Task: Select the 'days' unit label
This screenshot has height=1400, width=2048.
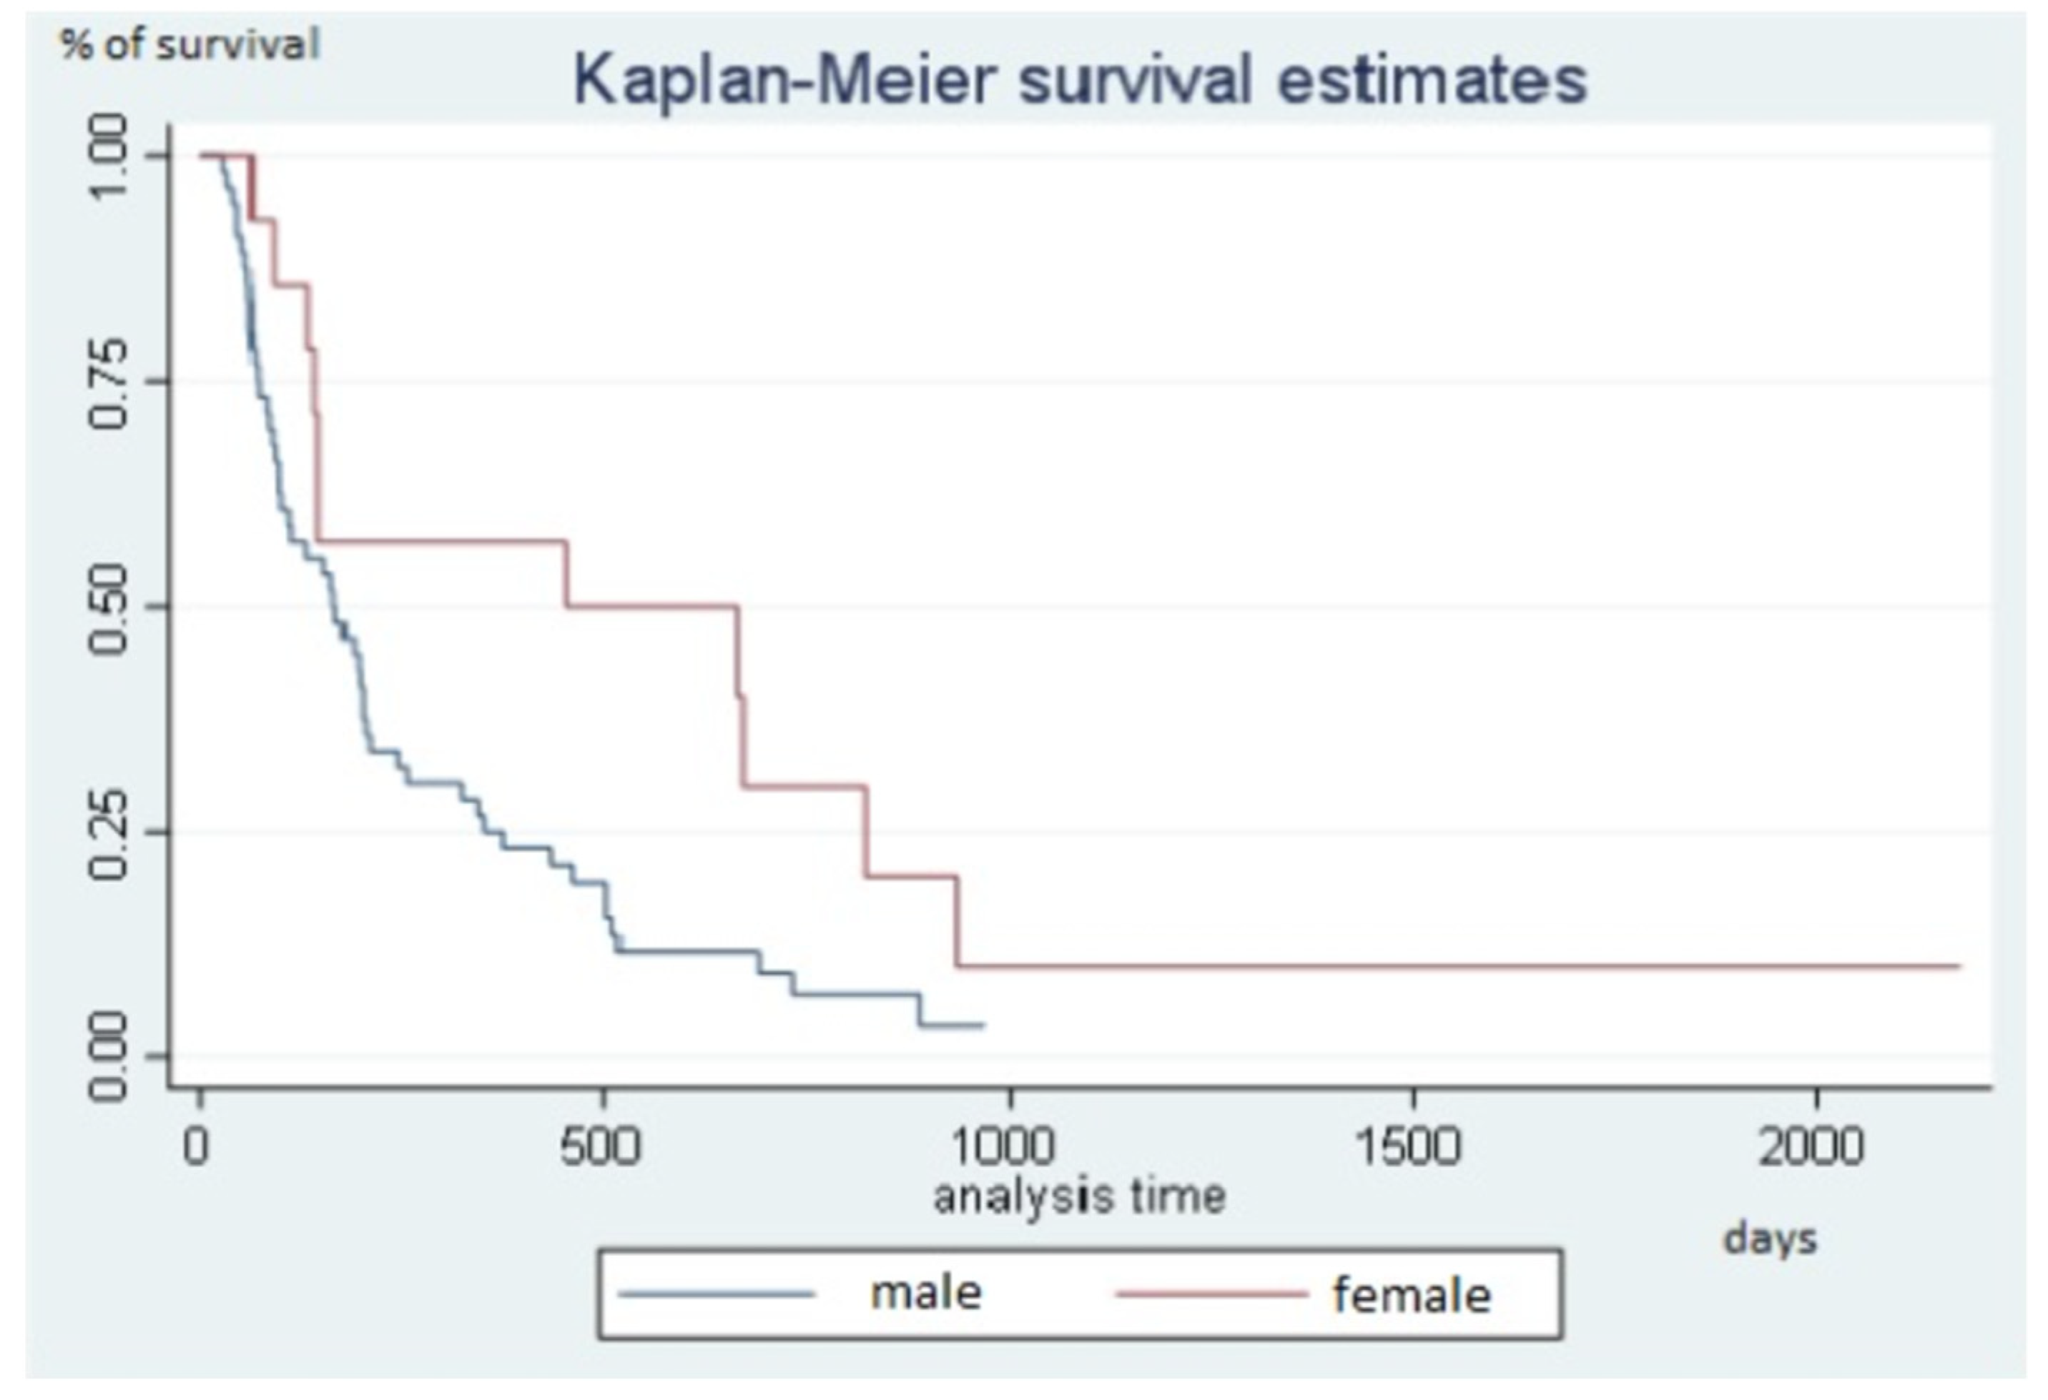Action: [x=1771, y=1239]
